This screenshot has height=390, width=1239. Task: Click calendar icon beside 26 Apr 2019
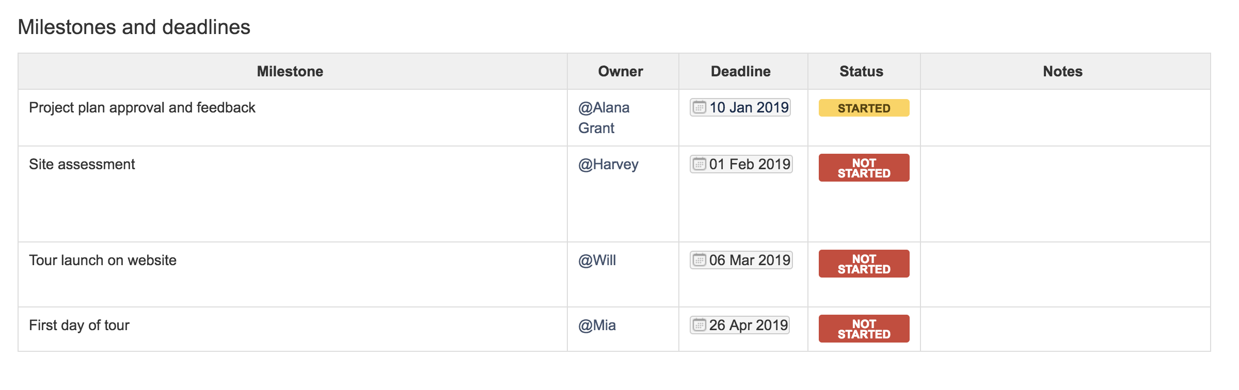(x=699, y=325)
